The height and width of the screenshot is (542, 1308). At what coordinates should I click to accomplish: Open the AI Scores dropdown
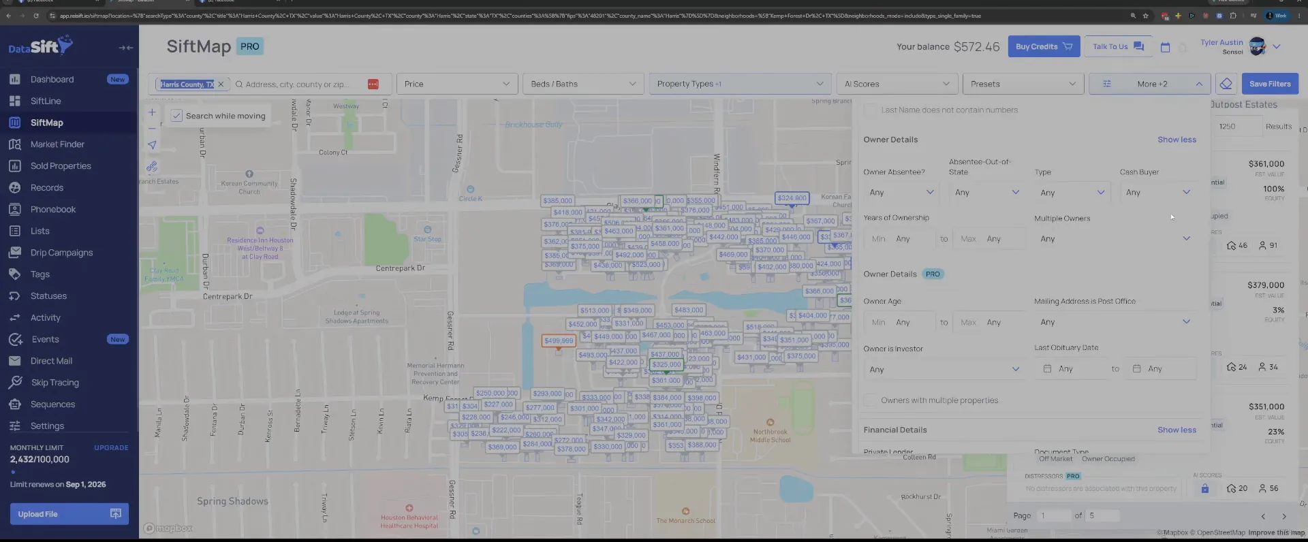click(x=897, y=84)
